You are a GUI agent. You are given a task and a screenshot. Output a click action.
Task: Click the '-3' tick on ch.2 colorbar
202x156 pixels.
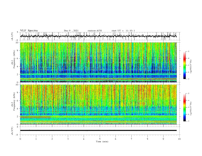188,94
